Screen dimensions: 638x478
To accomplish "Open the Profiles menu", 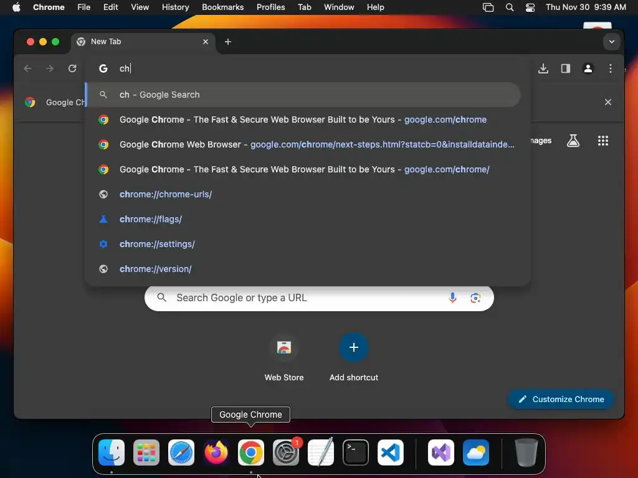I will pyautogui.click(x=270, y=7).
